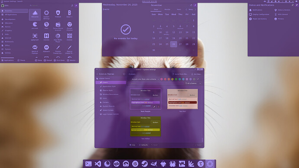Expand the Session power menu
Viewport: 299px width, 168px height.
[72, 60]
